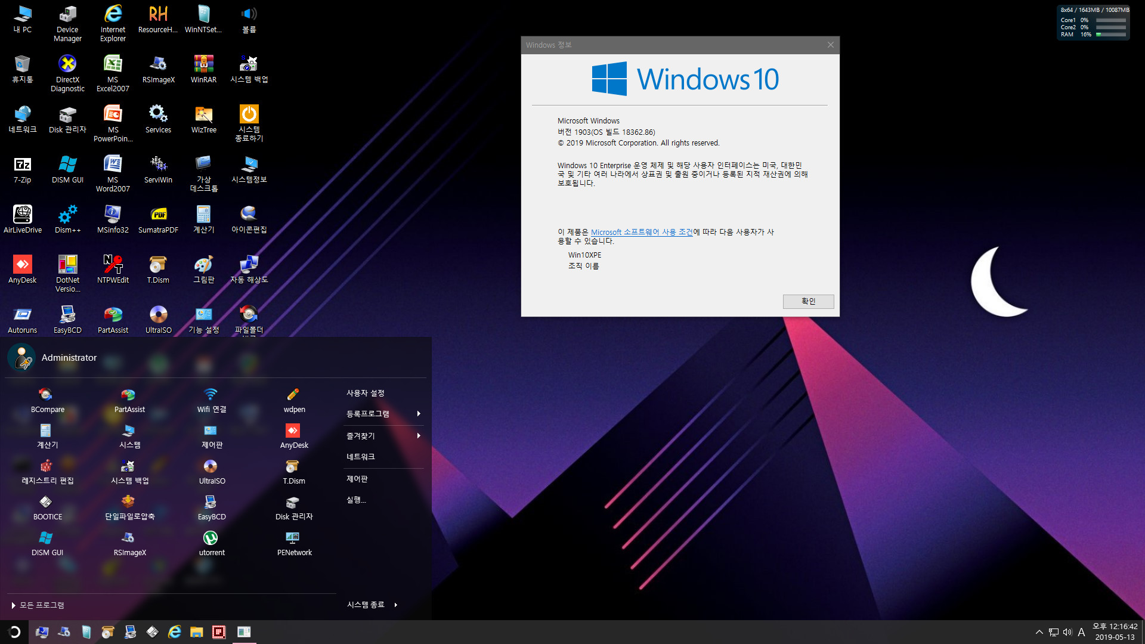The width and height of the screenshot is (1145, 644).
Task: Click the network icon in system tray
Action: (1053, 632)
